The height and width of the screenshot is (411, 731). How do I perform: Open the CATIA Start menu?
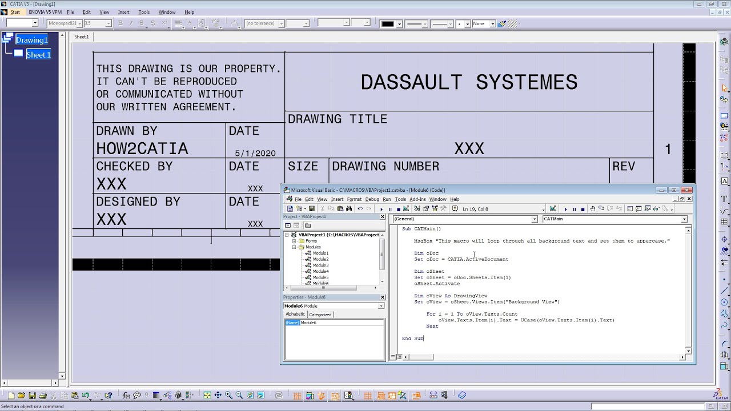(15, 12)
